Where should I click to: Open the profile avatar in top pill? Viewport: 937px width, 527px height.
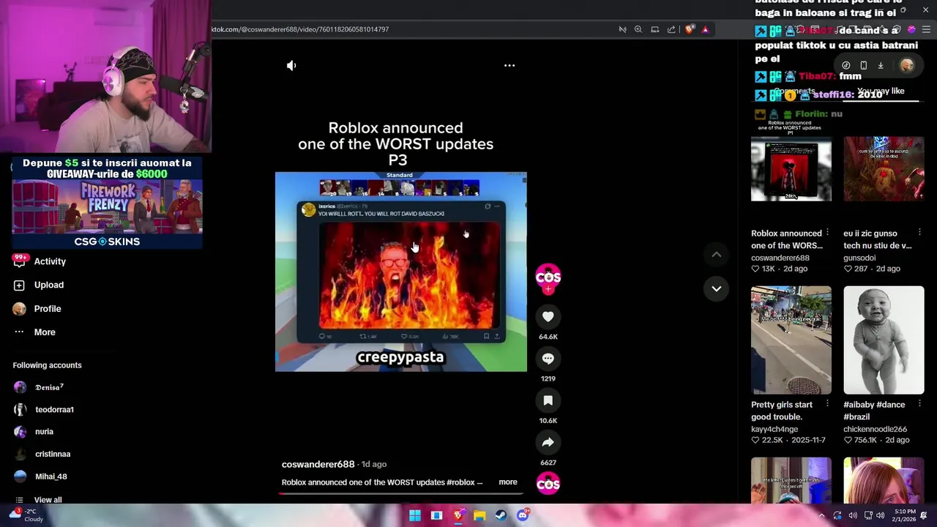point(907,65)
